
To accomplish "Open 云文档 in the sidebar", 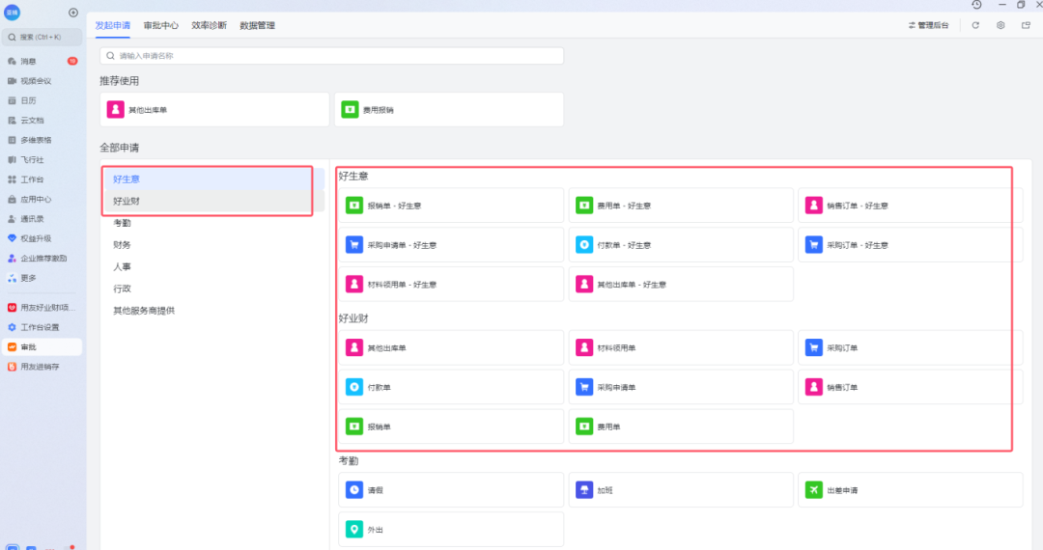I will coord(42,121).
